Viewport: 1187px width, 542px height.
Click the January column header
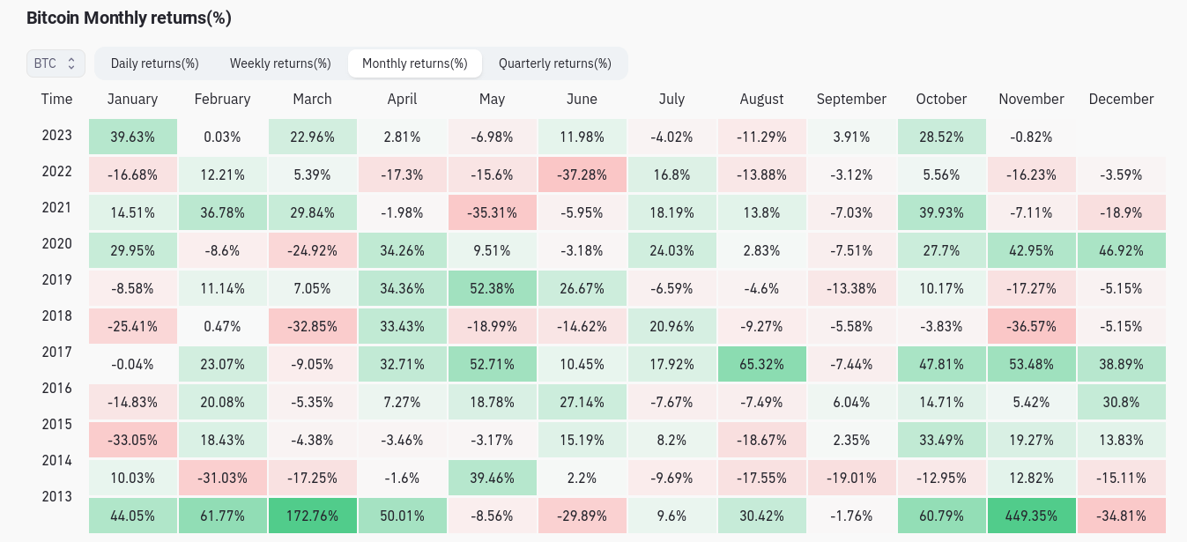pyautogui.click(x=132, y=100)
